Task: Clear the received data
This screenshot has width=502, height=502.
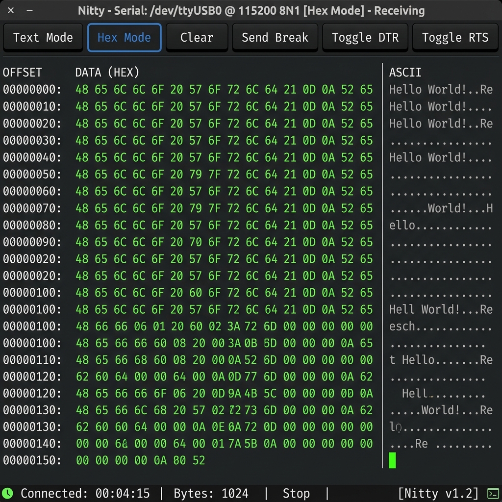Action: 197,37
